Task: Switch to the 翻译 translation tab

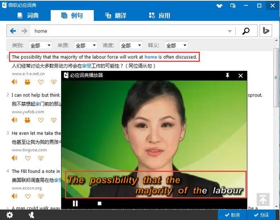Action: click(x=116, y=15)
